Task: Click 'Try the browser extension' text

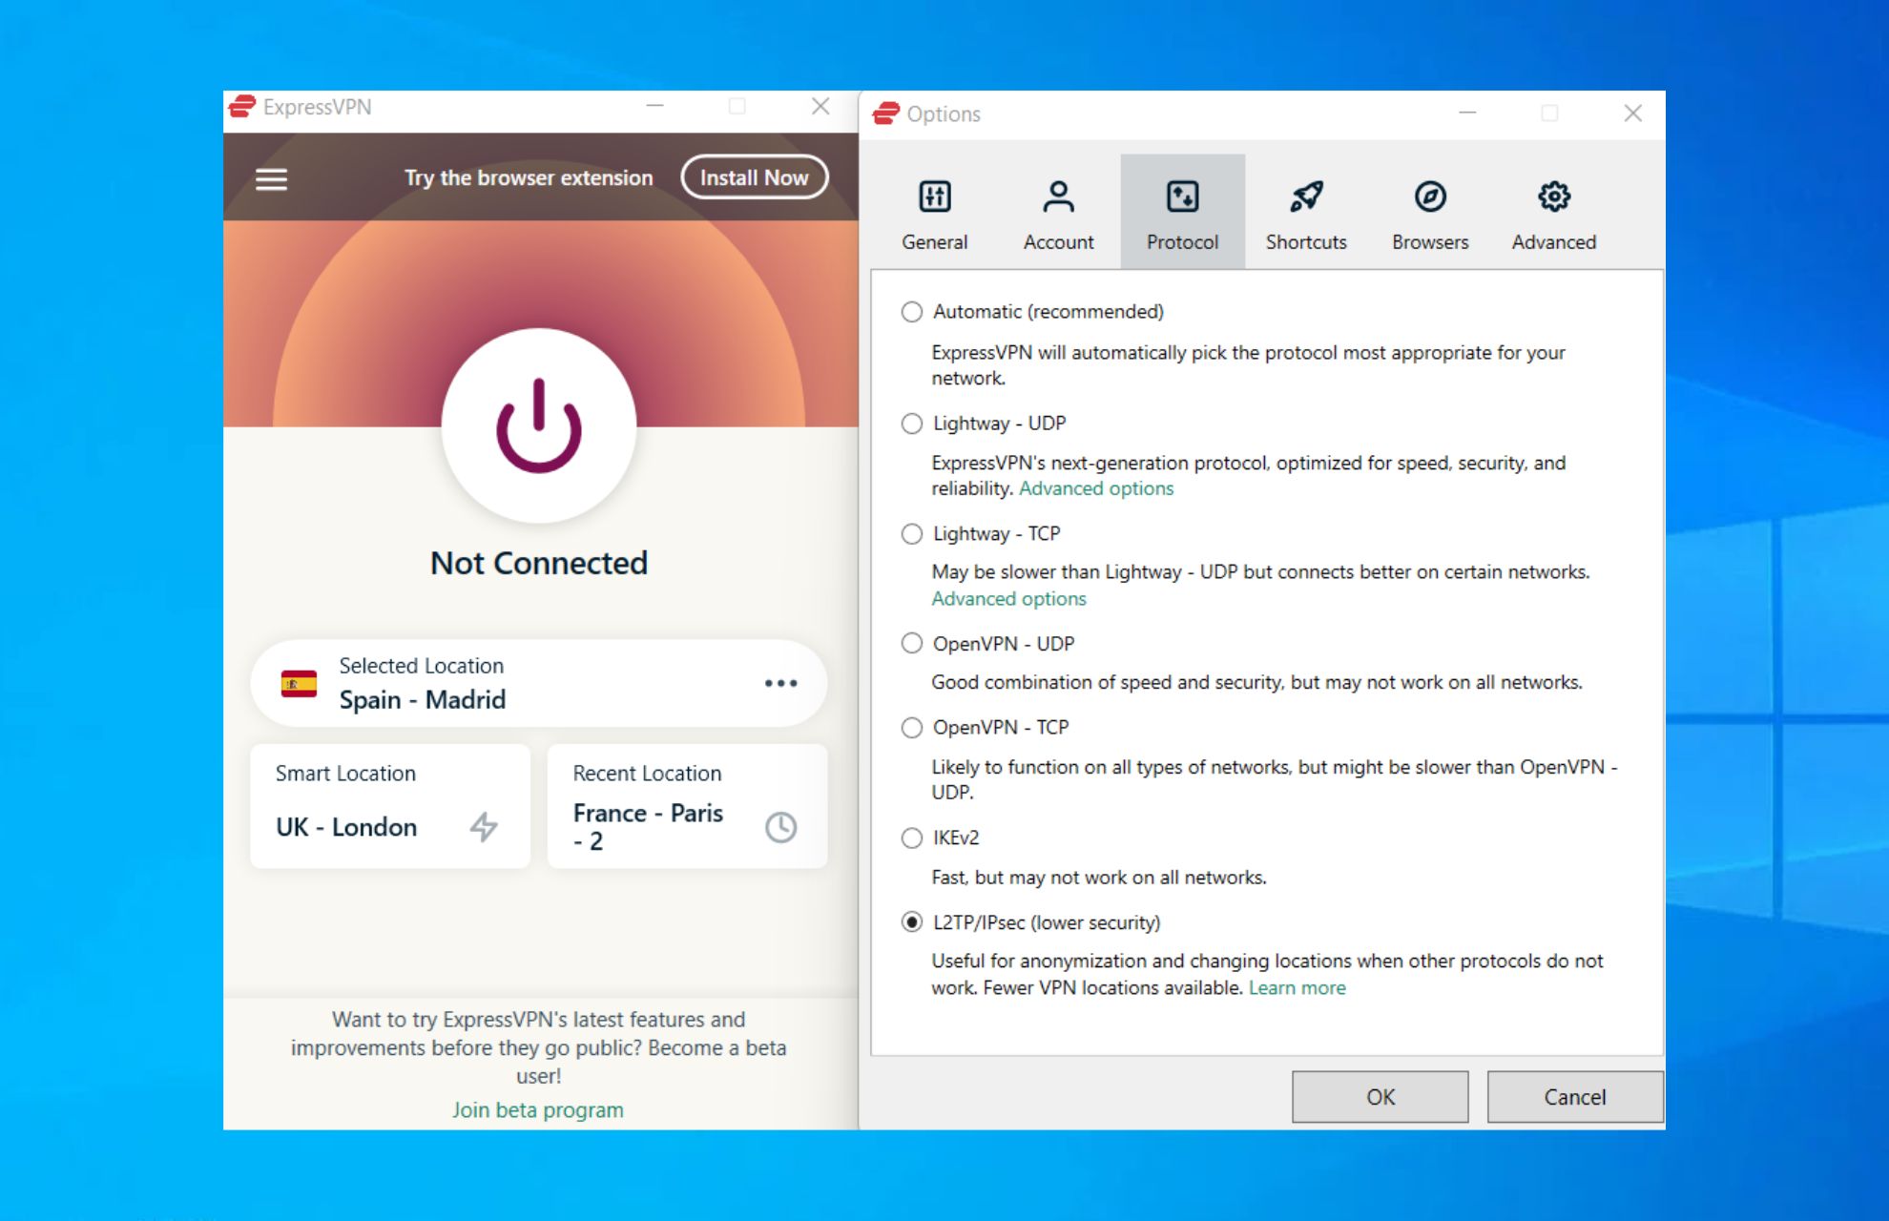Action: (529, 177)
